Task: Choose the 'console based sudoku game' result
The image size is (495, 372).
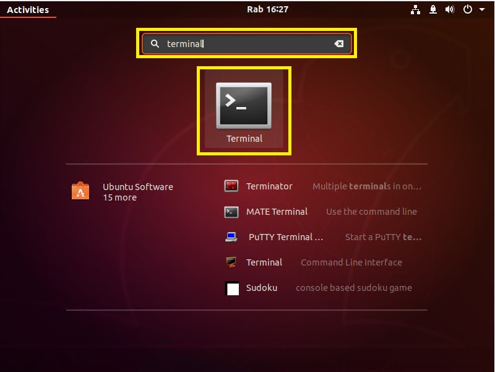Action: pos(353,288)
